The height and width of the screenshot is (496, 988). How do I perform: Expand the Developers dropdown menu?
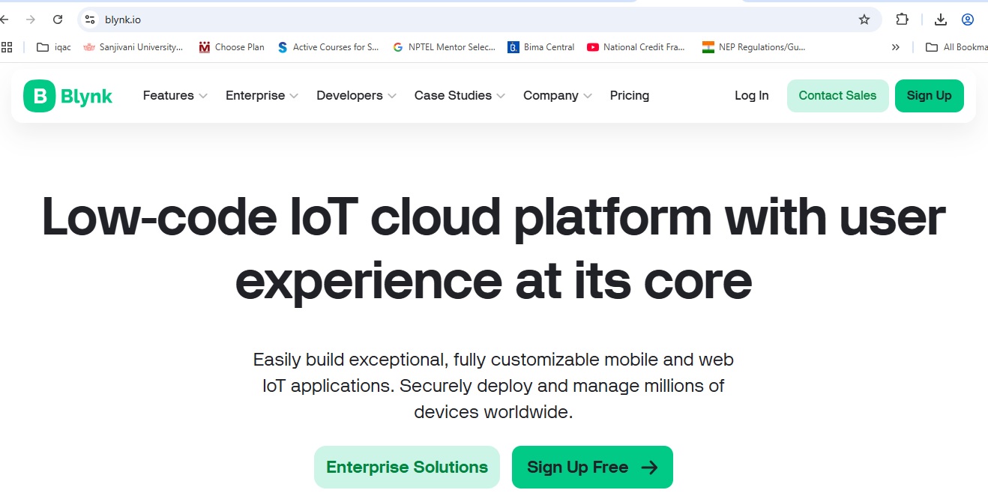pyautogui.click(x=356, y=96)
